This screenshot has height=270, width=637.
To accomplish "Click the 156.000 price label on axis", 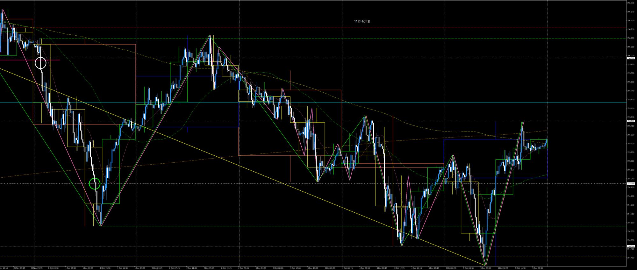I will tap(630, 58).
